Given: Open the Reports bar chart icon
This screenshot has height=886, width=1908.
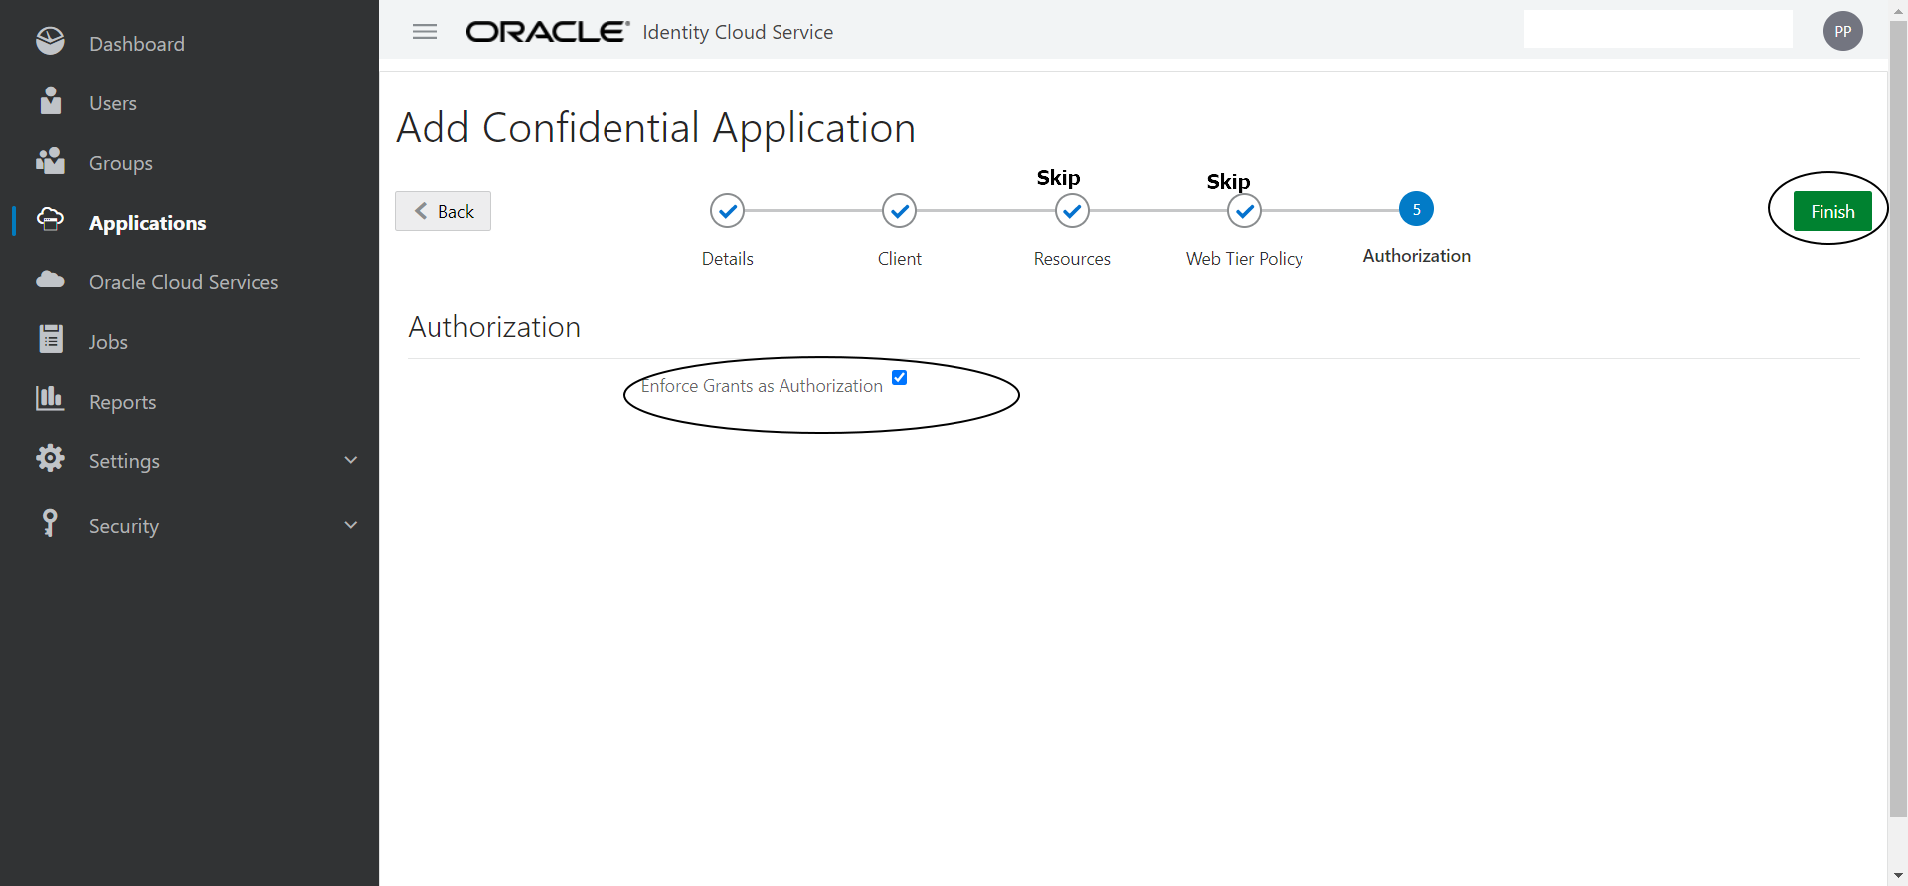Looking at the screenshot, I should pyautogui.click(x=50, y=399).
